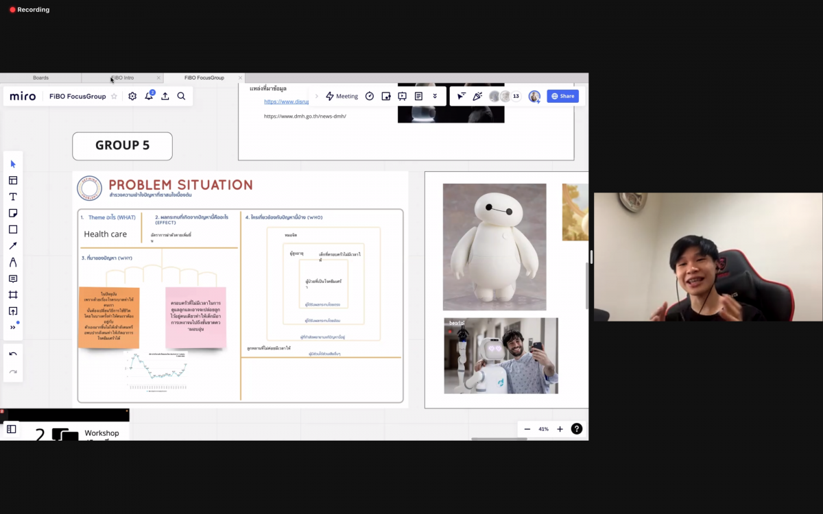Screen dimensions: 823x514
Task: Select the presenter's webcam video
Action: (708, 257)
